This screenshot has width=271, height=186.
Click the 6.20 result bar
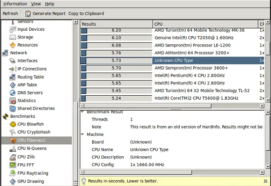pos(117,30)
